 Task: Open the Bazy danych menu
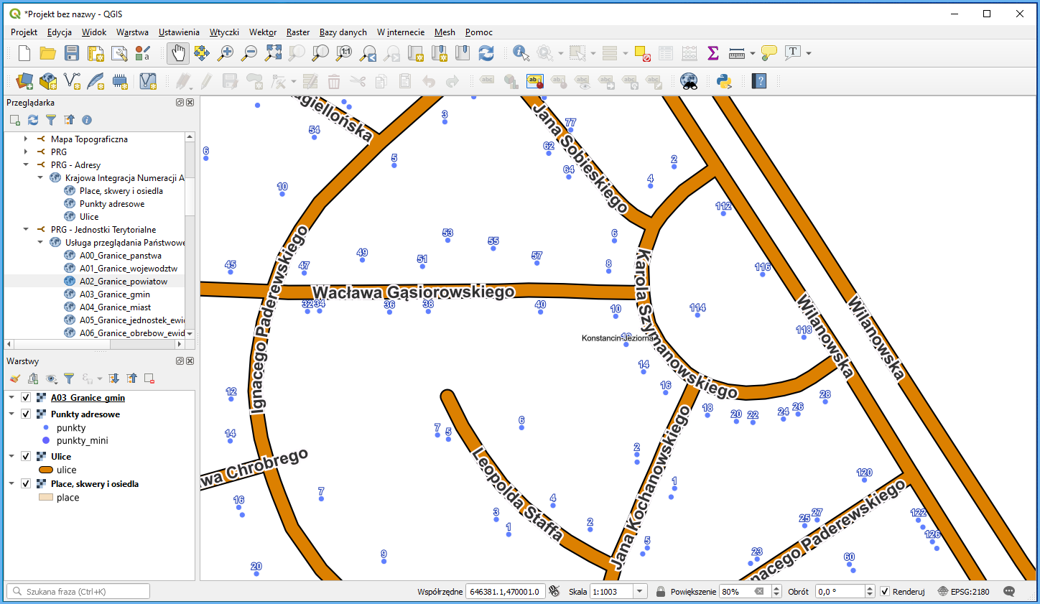pyautogui.click(x=343, y=32)
